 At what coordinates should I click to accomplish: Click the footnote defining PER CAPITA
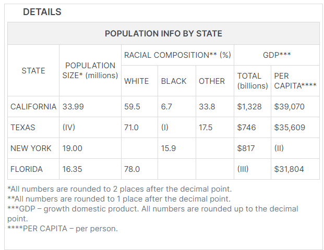[64, 228]
